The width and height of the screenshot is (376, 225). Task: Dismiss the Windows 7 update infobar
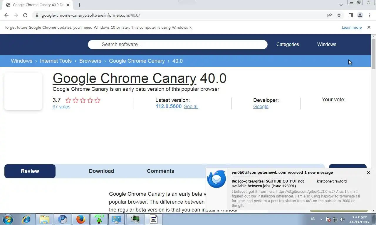point(369,27)
